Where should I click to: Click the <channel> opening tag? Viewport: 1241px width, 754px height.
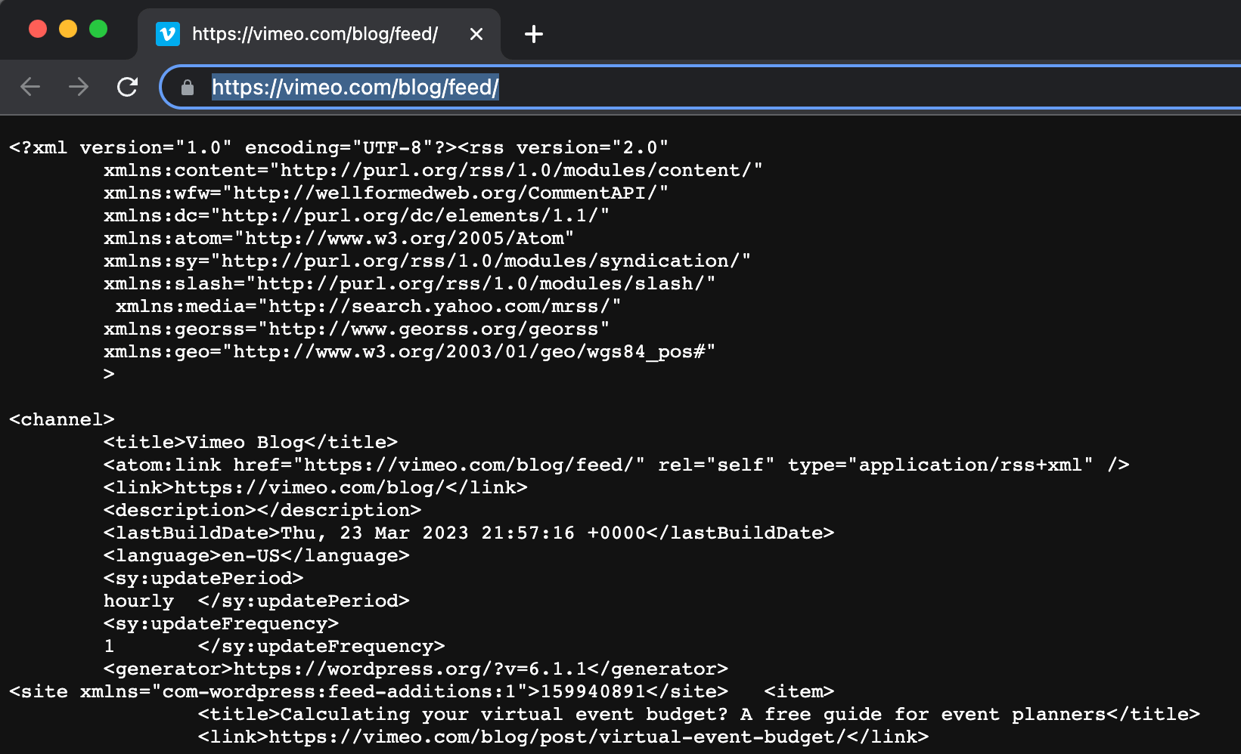tap(62, 419)
